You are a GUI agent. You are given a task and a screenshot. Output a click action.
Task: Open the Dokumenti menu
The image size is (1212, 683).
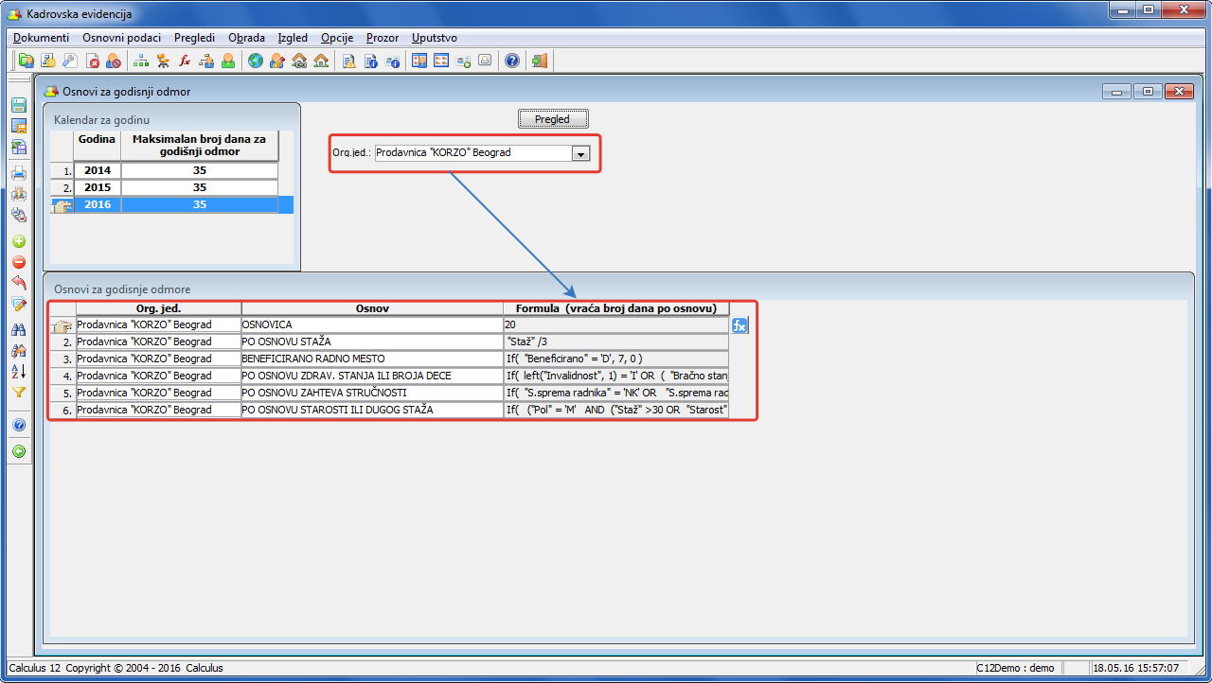[41, 38]
